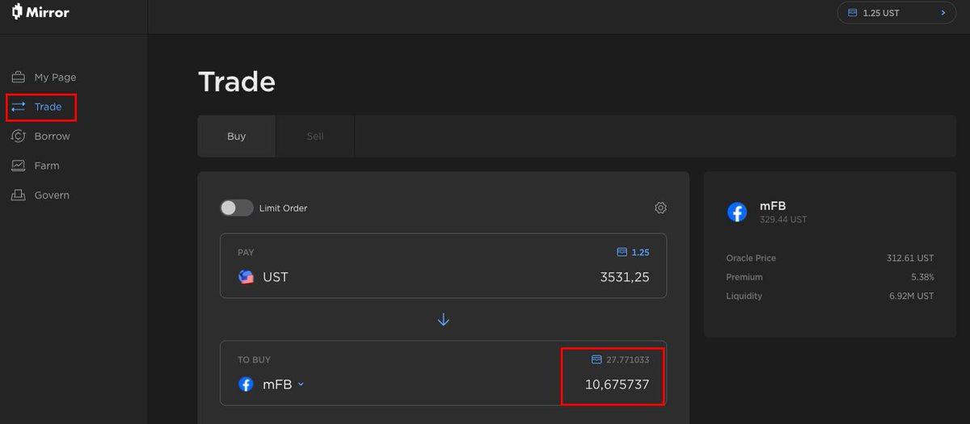Click the swap direction down arrow
Image resolution: width=970 pixels, height=424 pixels.
(443, 320)
